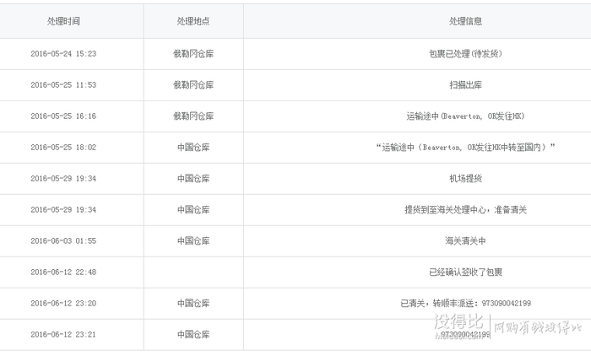Select the 2016-06-03 01:55 timestamp
The height and width of the screenshot is (356, 591).
point(63,240)
